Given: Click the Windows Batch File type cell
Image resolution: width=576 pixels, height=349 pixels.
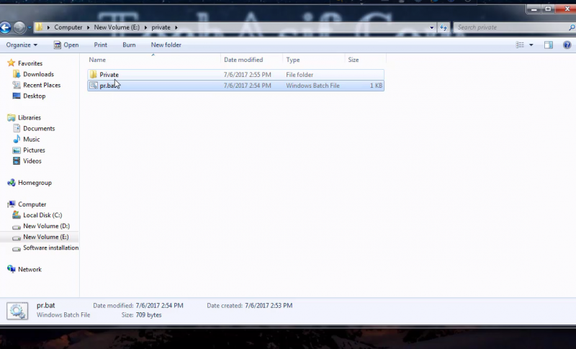Looking at the screenshot, I should pos(312,86).
